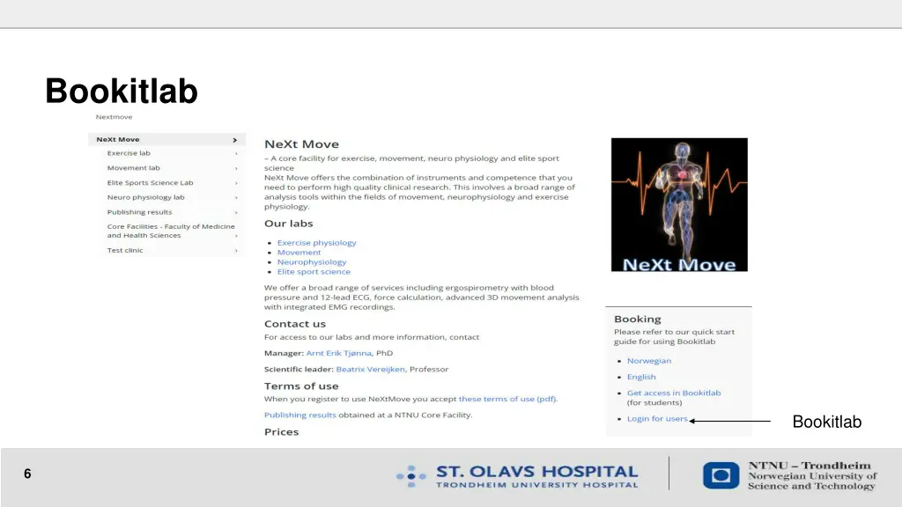Image resolution: width=902 pixels, height=507 pixels.
Task: Expand the chevron beside Elite Sports Science Lab
Action: tap(236, 183)
